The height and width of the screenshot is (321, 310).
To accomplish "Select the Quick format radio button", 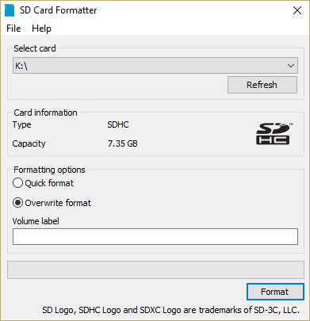I will click(17, 183).
